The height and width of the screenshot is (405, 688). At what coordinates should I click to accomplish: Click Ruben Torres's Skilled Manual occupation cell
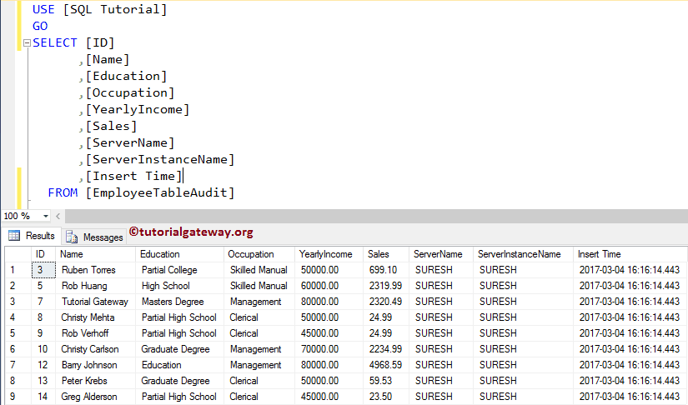pyautogui.click(x=259, y=270)
